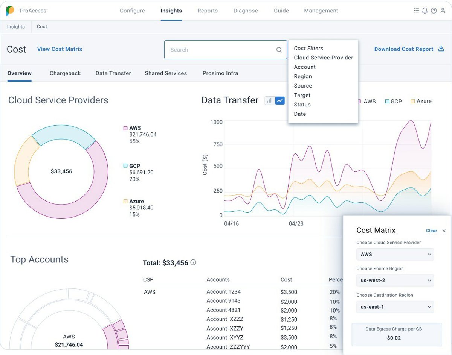Image resolution: width=452 pixels, height=355 pixels.
Task: Click the ProAccess logo icon
Action: (x=10, y=11)
